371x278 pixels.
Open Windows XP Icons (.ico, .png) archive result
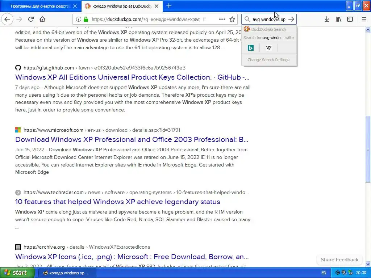[x=132, y=257]
